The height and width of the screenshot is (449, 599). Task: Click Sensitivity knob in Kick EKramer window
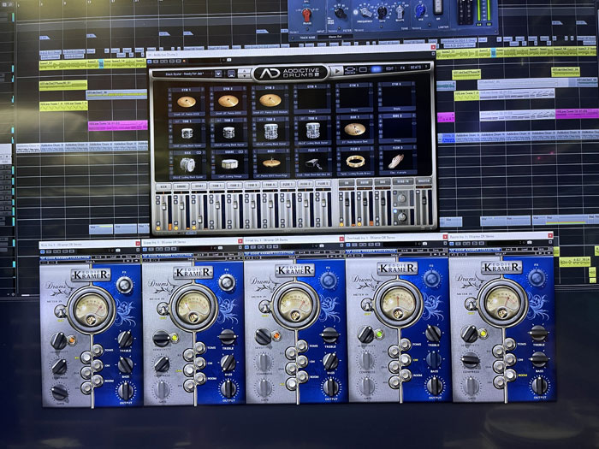[x=59, y=340]
